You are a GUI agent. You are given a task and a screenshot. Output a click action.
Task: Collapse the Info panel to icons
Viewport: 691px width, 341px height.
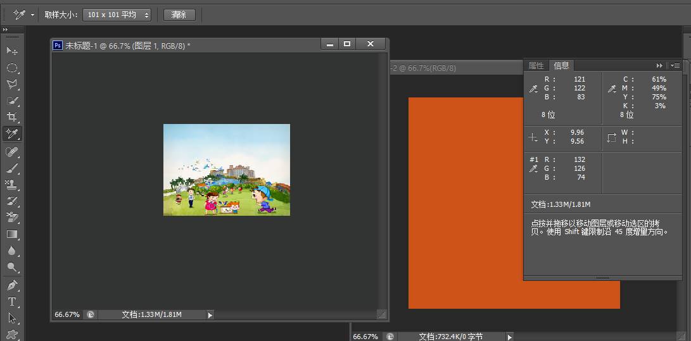(659, 66)
